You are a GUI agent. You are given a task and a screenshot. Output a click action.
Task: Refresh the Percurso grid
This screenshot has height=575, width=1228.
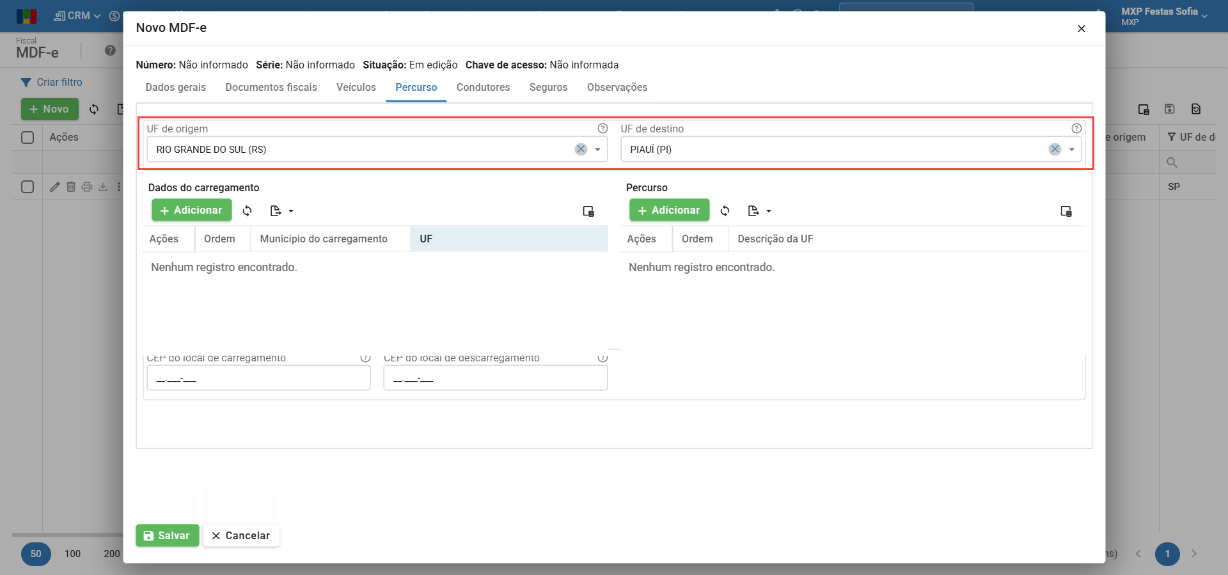[725, 210]
